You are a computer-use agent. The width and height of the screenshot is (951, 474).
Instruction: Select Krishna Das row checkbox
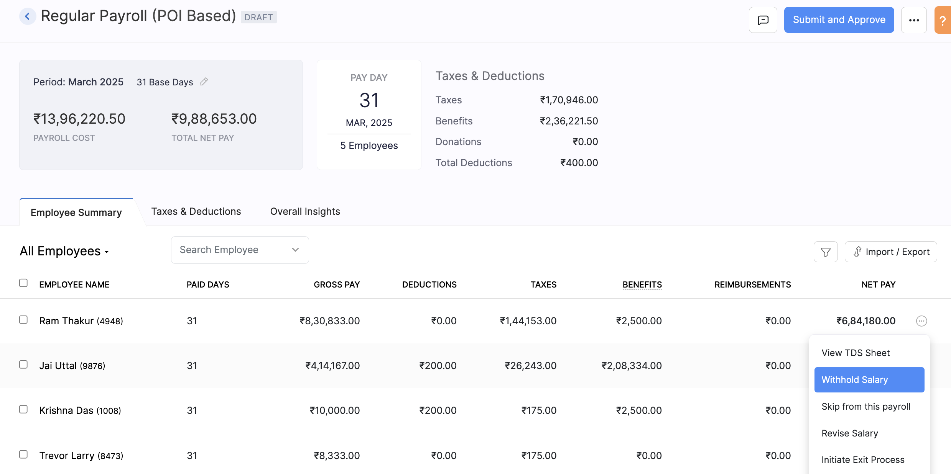pos(23,409)
